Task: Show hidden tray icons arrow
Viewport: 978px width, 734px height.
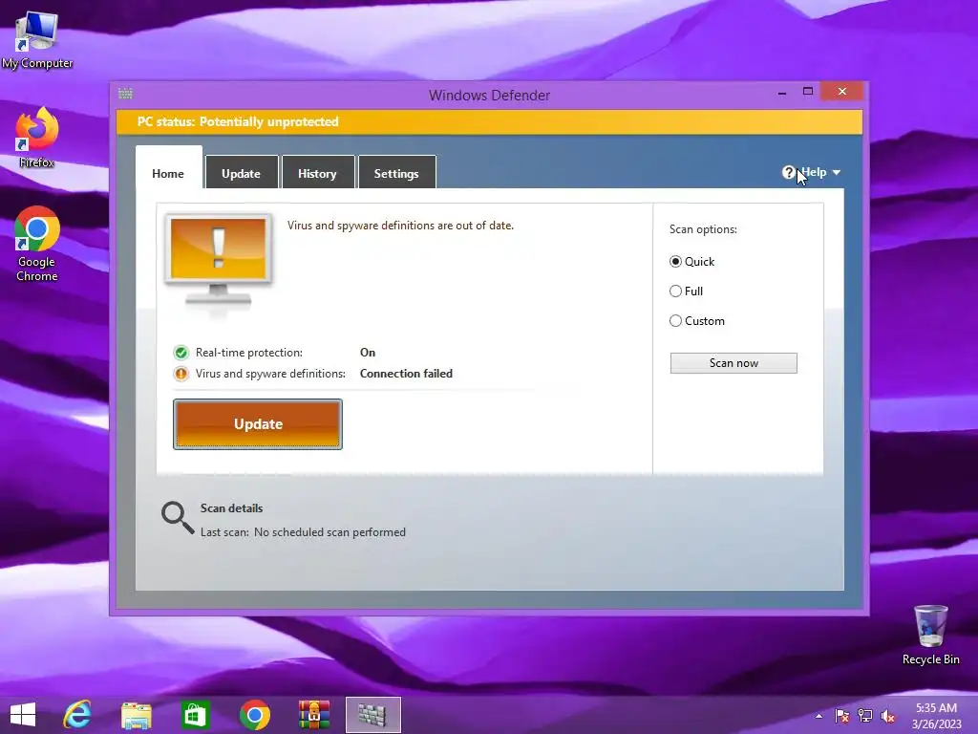Action: click(819, 716)
